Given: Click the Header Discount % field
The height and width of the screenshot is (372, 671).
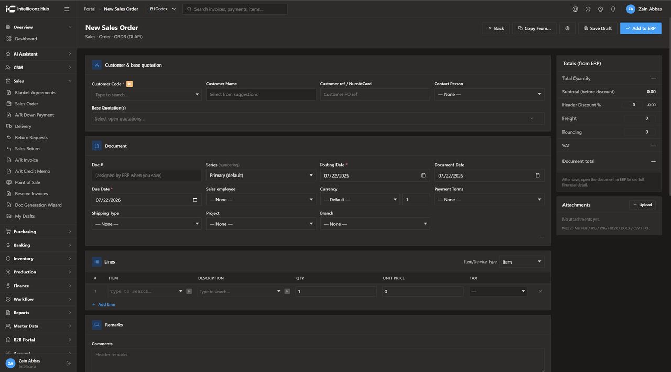Looking at the screenshot, I should tap(632, 105).
